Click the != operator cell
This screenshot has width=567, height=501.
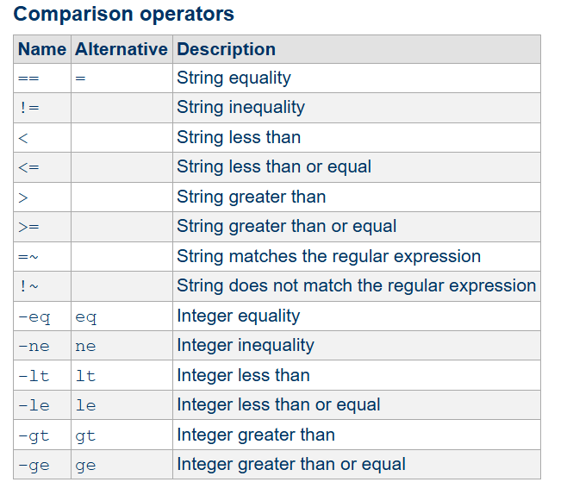[28, 108]
